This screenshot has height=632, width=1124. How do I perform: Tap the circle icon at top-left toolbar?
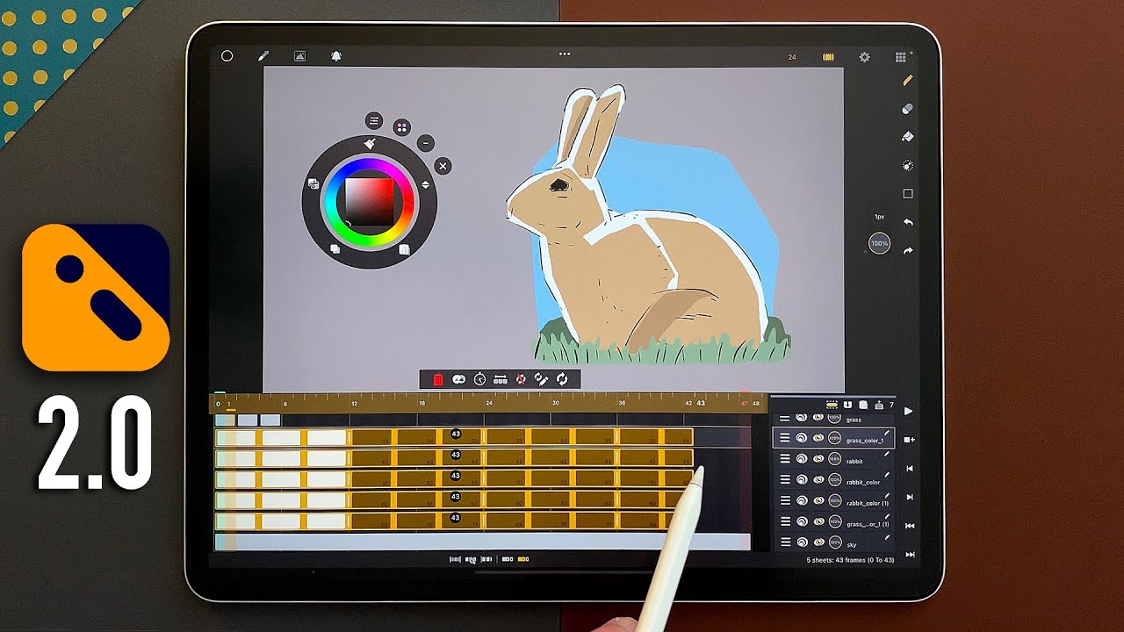[227, 56]
